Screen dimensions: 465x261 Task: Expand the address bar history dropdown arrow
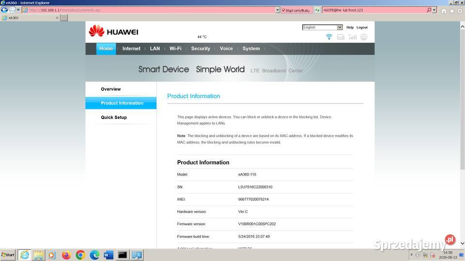click(x=277, y=10)
